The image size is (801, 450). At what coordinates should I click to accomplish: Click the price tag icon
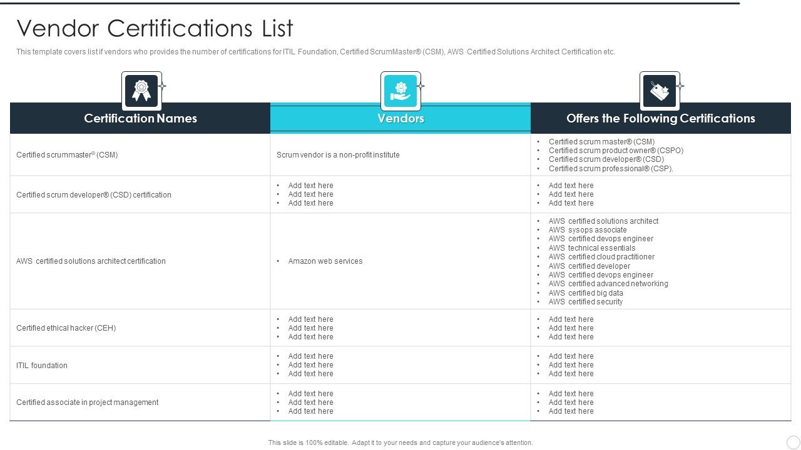[x=660, y=91]
